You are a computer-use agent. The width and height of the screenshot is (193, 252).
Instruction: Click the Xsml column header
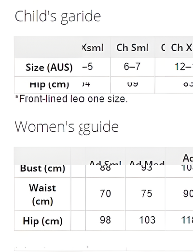point(93,48)
